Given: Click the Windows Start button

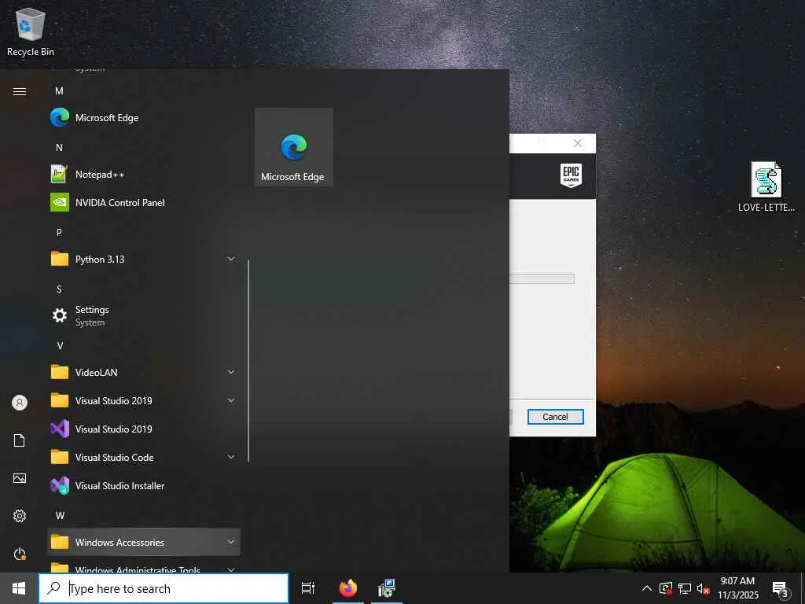Looking at the screenshot, I should pyautogui.click(x=19, y=588).
